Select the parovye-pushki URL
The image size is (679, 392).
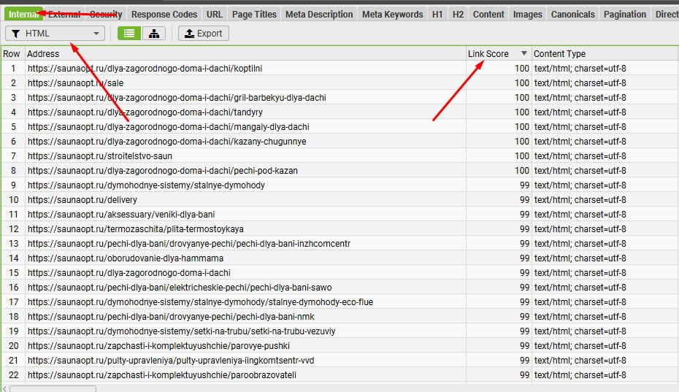159,346
